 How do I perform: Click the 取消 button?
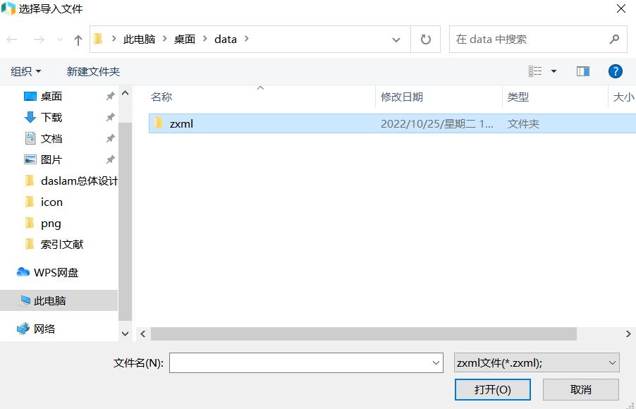coord(581,389)
